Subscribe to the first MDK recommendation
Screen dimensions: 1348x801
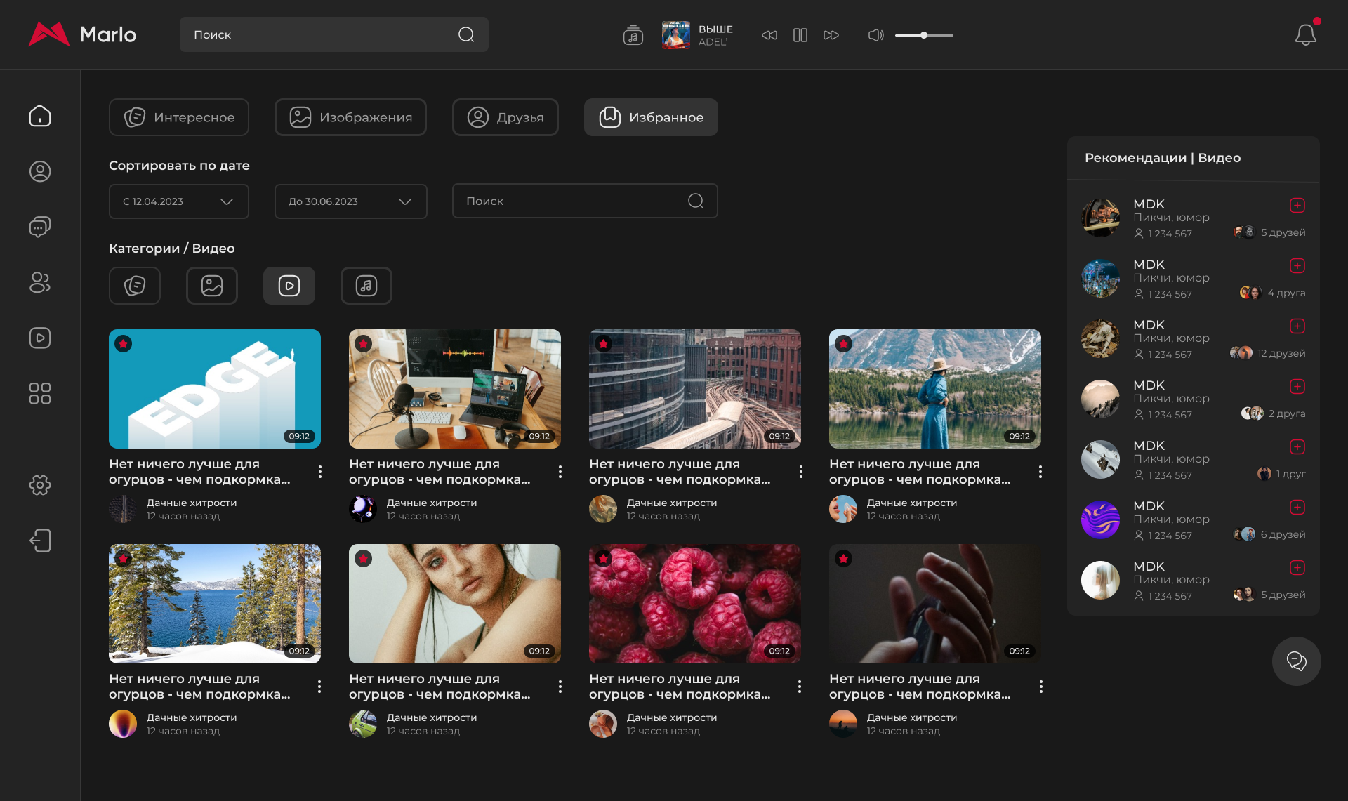1297,205
